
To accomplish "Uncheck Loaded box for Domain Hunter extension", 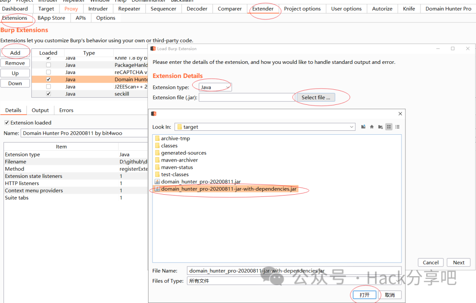I will pos(48,79).
